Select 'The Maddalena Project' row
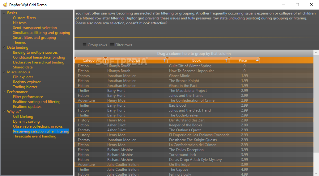 click(x=194, y=90)
